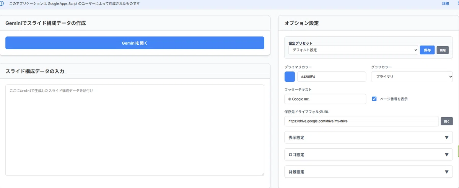
Task: Click the #4285F4 hex color field
Action: pos(332,76)
